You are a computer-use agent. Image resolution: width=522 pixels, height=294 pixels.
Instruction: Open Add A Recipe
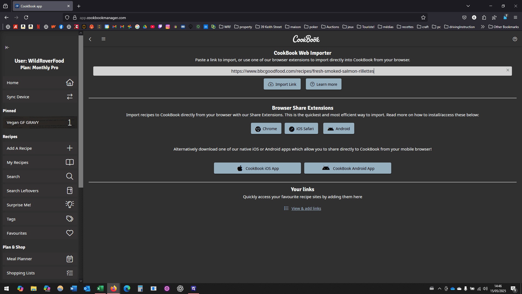40,148
